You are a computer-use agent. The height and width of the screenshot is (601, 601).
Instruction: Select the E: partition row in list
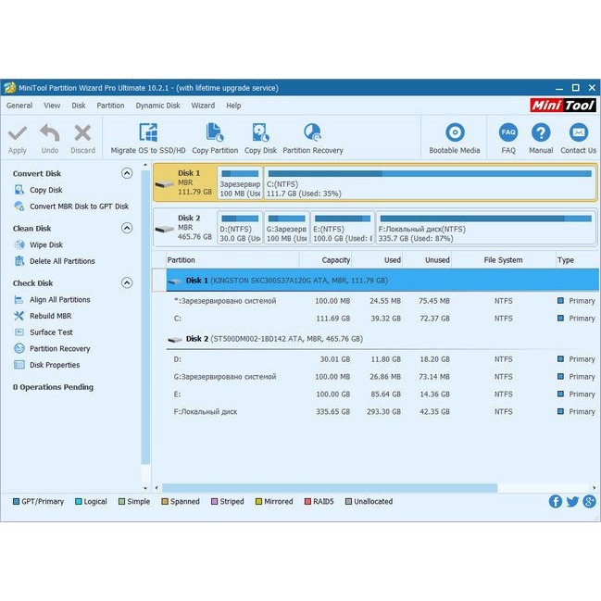coord(382,394)
